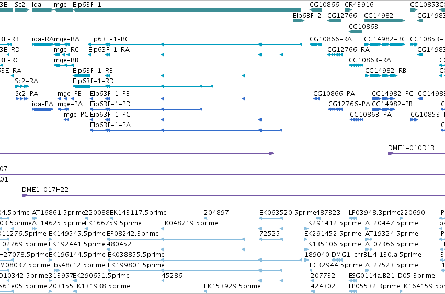445x294 pixels.
Task: Open the DME1-017H22 BAC label
Action: tap(45, 190)
